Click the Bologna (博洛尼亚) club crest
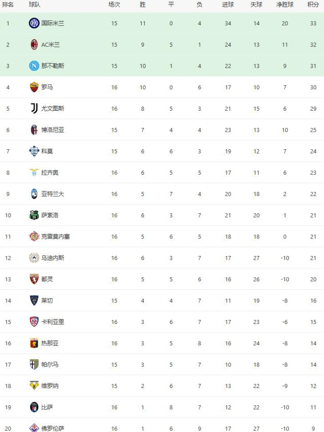324x432 pixels. [x=34, y=130]
